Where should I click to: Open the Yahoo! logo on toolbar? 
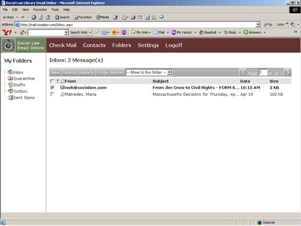(7, 33)
